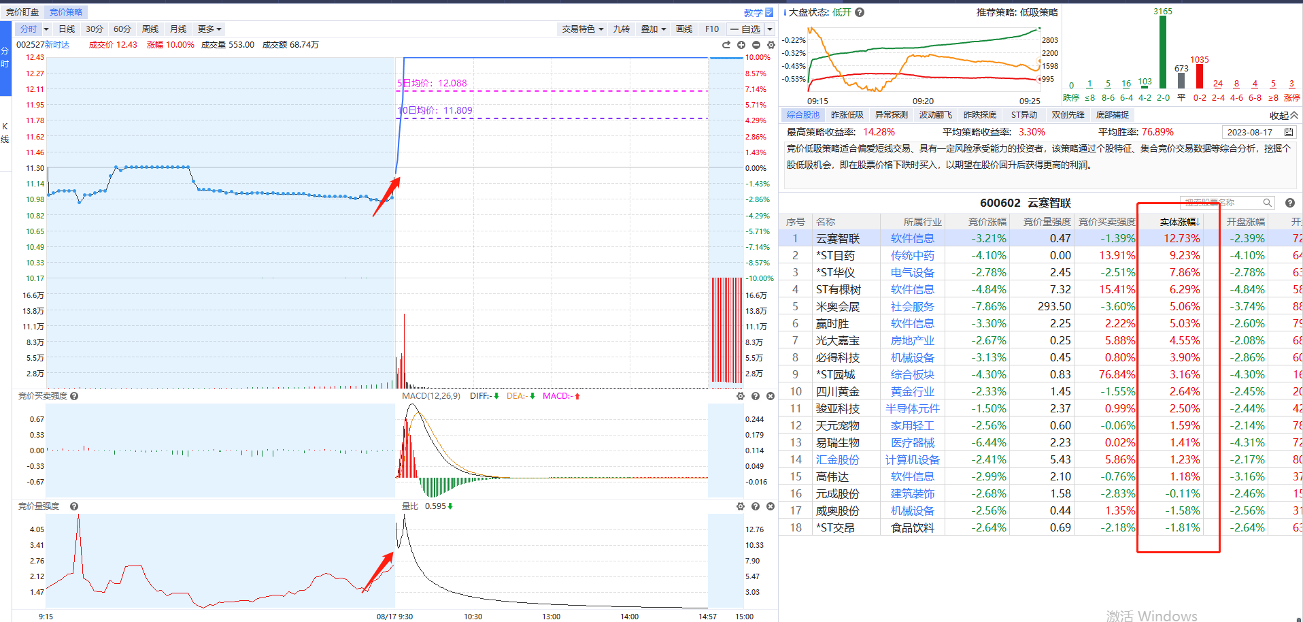Select 异常探测 strategy tab
The width and height of the screenshot is (1303, 622).
892,115
